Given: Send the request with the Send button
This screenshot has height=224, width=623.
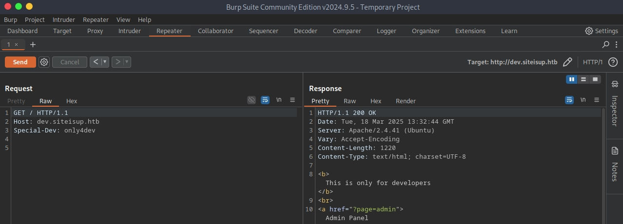Looking at the screenshot, I should tap(20, 62).
